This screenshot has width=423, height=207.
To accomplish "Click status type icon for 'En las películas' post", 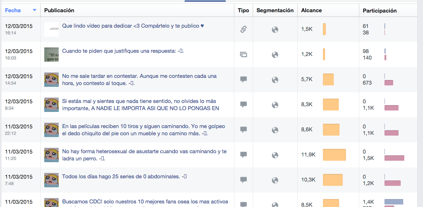I will tap(244, 130).
